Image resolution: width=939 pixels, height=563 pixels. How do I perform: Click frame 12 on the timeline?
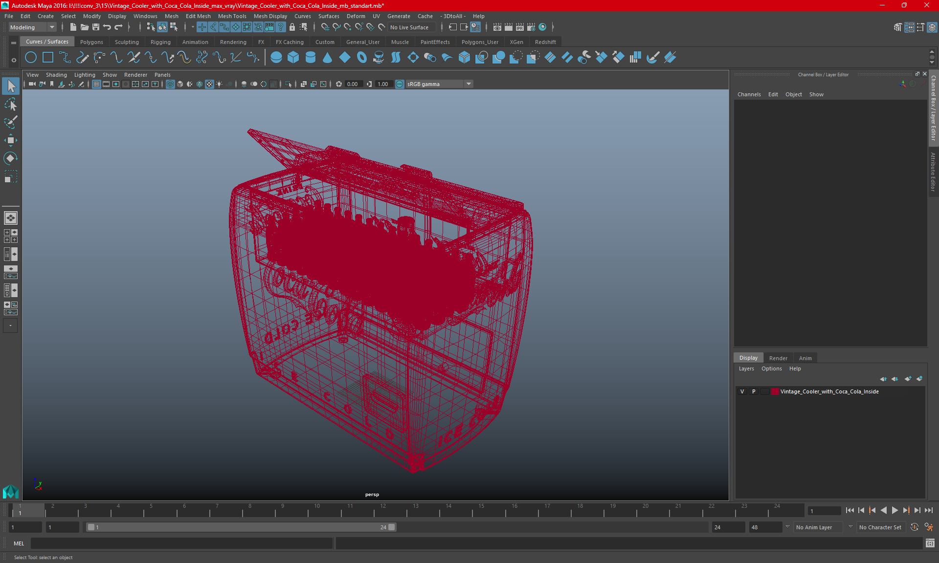(382, 510)
